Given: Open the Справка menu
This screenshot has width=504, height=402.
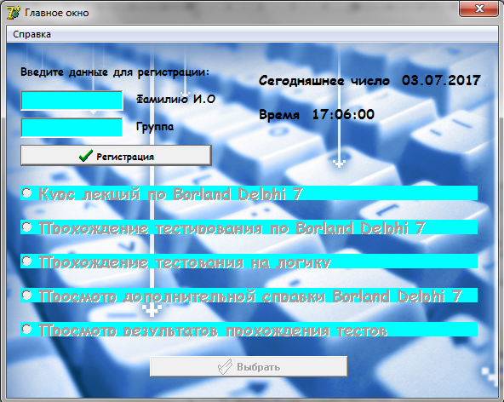Looking at the screenshot, I should [x=31, y=34].
